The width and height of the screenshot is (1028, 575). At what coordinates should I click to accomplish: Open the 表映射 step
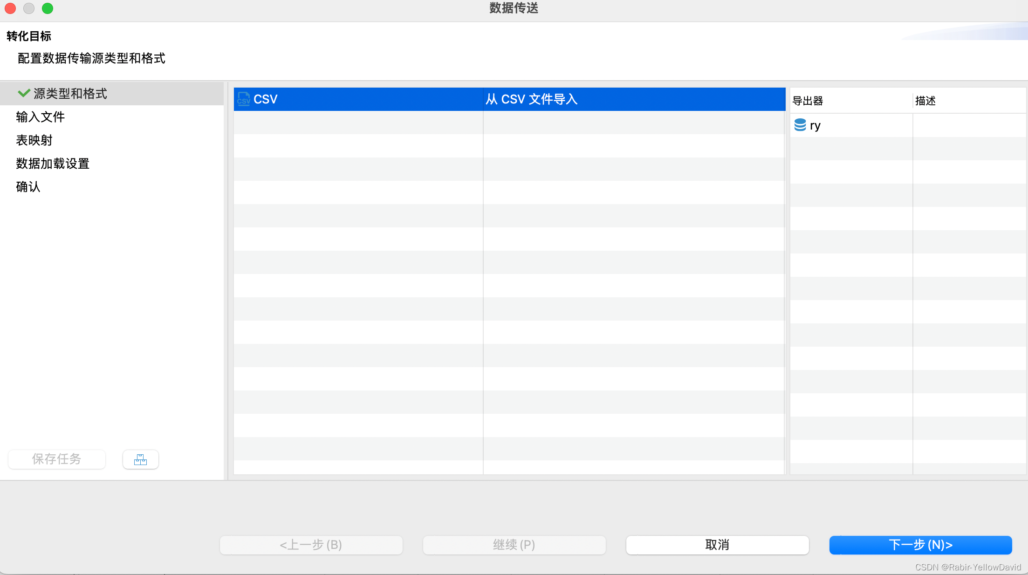click(x=34, y=140)
